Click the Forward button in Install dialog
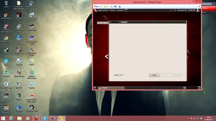 click(x=177, y=75)
